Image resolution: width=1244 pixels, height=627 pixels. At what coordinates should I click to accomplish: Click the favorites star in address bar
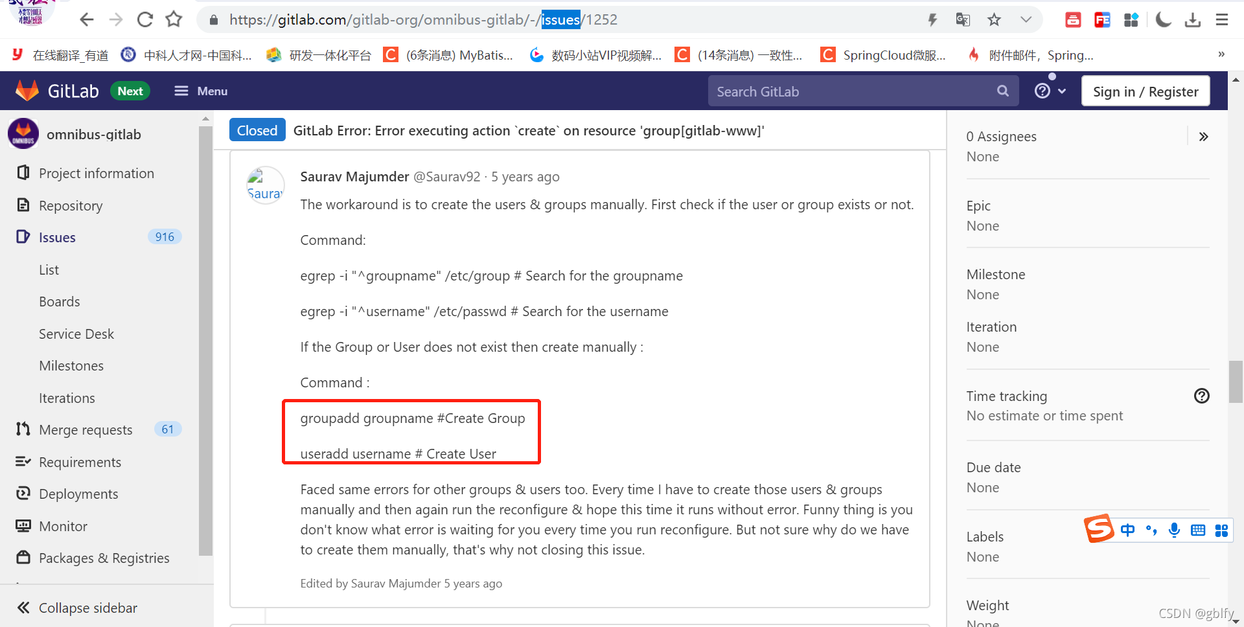click(x=994, y=19)
